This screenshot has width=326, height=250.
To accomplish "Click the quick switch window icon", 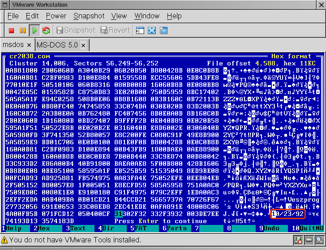I will pyautogui.click(x=163, y=30).
